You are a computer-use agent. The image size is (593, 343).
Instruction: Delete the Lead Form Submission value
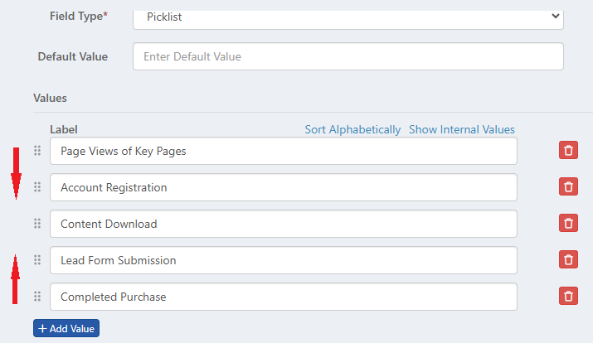pyautogui.click(x=568, y=260)
